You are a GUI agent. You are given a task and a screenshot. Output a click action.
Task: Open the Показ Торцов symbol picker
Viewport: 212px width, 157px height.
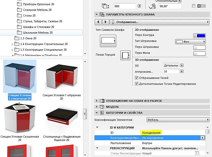tap(125, 55)
